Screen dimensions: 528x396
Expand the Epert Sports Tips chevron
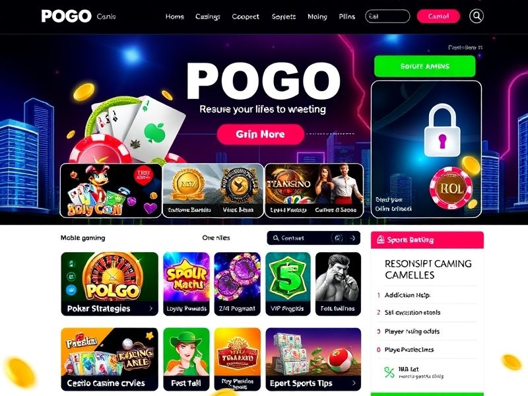(x=354, y=383)
